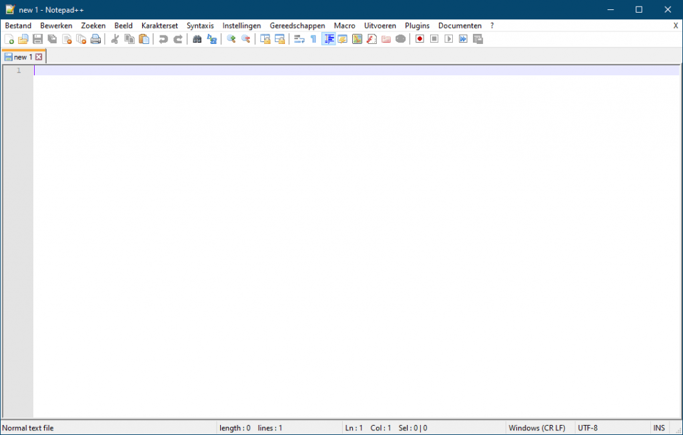The height and width of the screenshot is (435, 683).
Task: Cut text using the scissors icon
Action: (x=113, y=39)
